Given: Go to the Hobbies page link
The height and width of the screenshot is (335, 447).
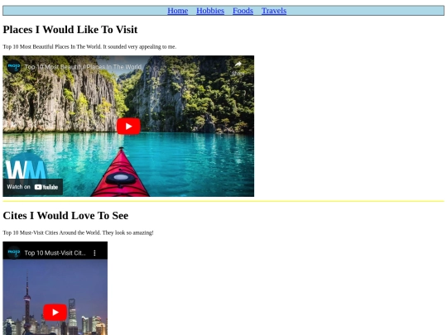Looking at the screenshot, I should click(x=210, y=11).
